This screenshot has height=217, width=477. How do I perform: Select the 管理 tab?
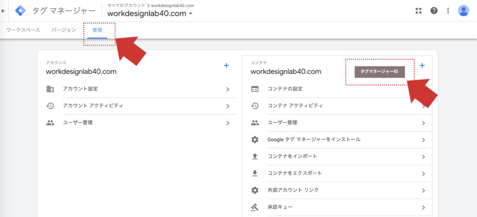tap(97, 30)
